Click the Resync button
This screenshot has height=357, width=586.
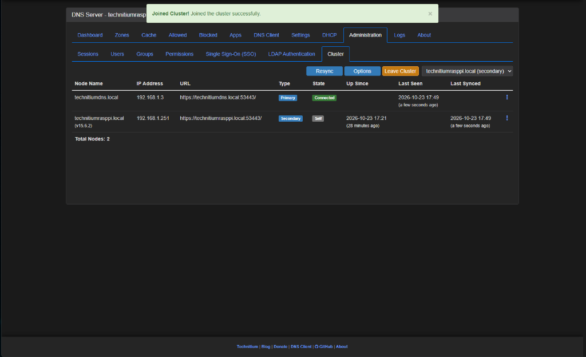pos(324,71)
